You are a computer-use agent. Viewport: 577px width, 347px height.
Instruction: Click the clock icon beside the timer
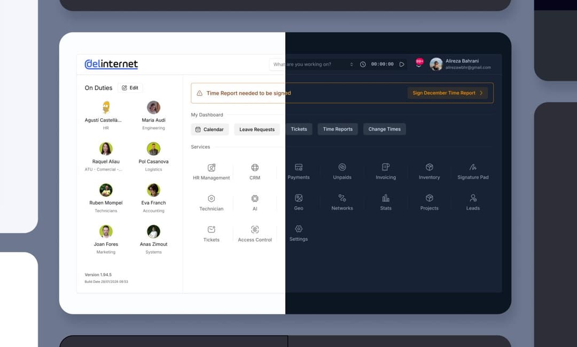pos(363,63)
